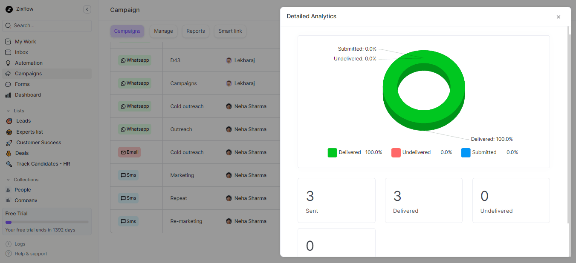Click inside the Search field

click(x=47, y=26)
